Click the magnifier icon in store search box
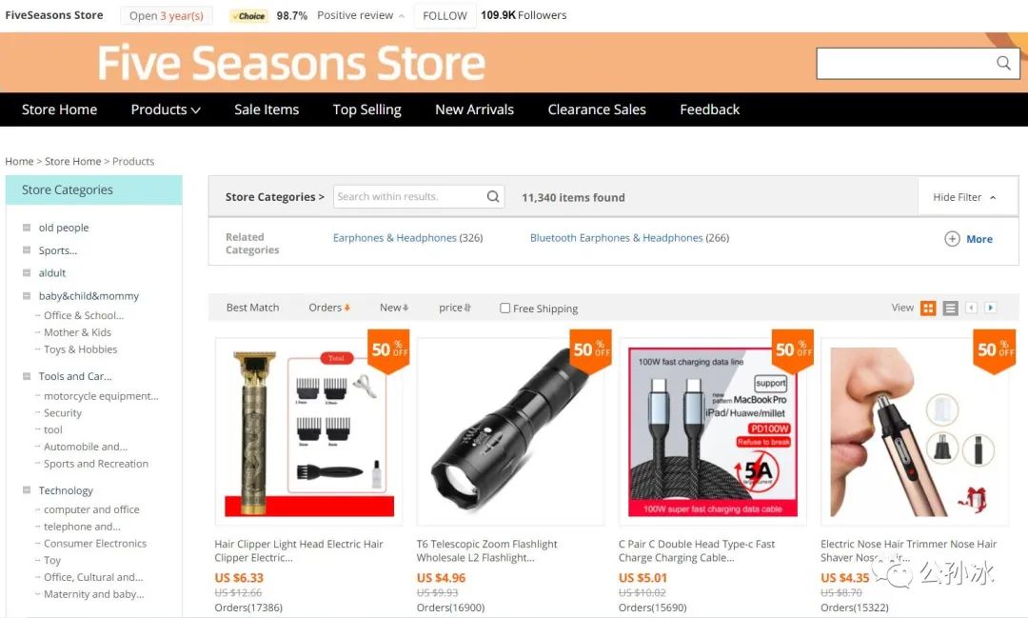The image size is (1028, 618). point(1003,63)
